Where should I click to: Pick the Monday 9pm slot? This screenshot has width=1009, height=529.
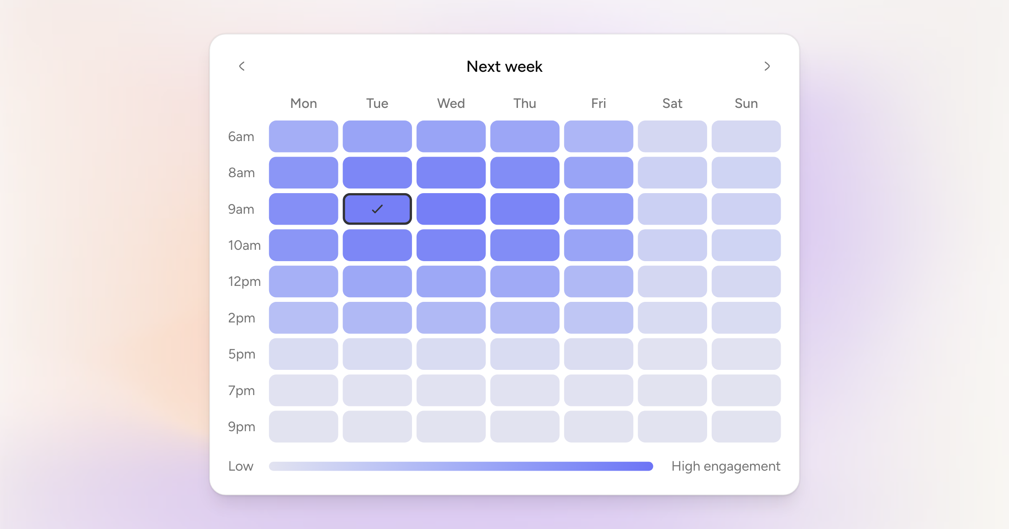click(x=304, y=427)
